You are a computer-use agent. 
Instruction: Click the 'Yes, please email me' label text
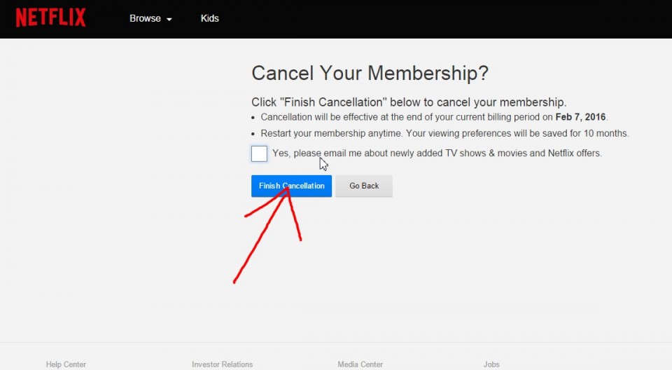click(437, 153)
